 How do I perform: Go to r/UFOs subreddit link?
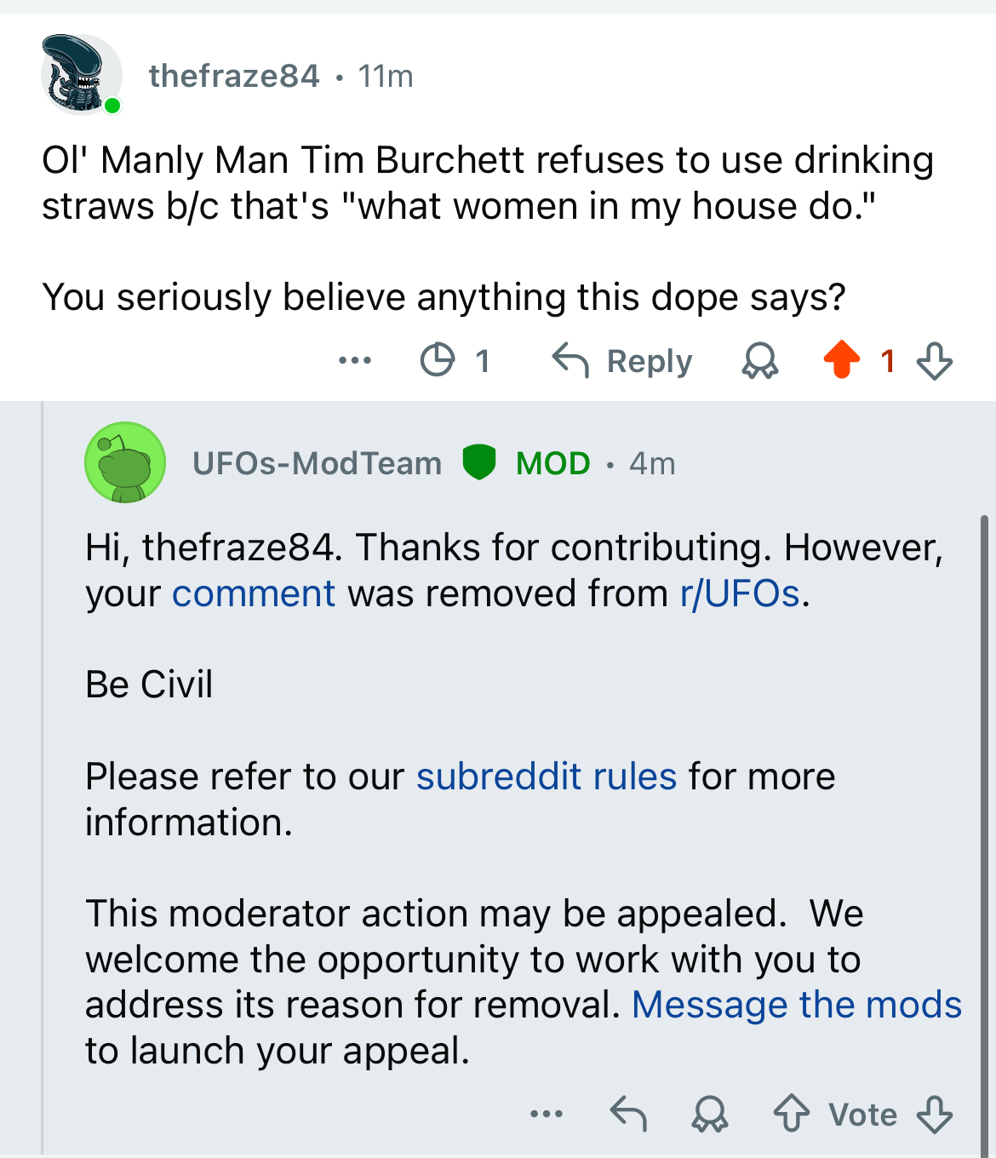[x=740, y=593]
